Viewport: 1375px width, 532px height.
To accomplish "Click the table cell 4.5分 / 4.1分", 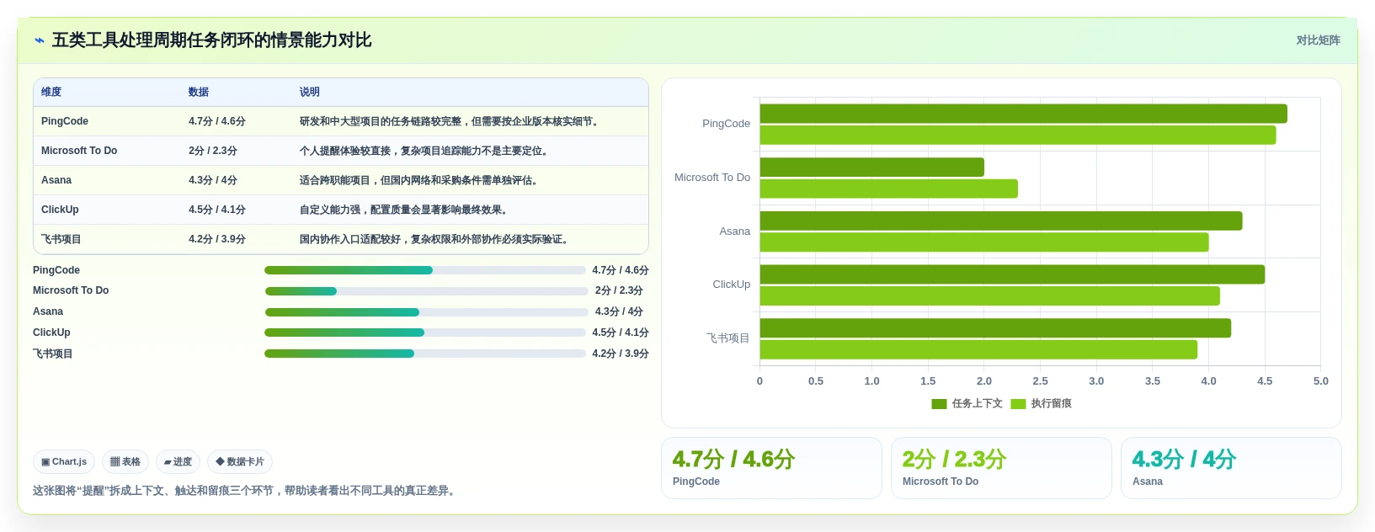I will pos(217,210).
